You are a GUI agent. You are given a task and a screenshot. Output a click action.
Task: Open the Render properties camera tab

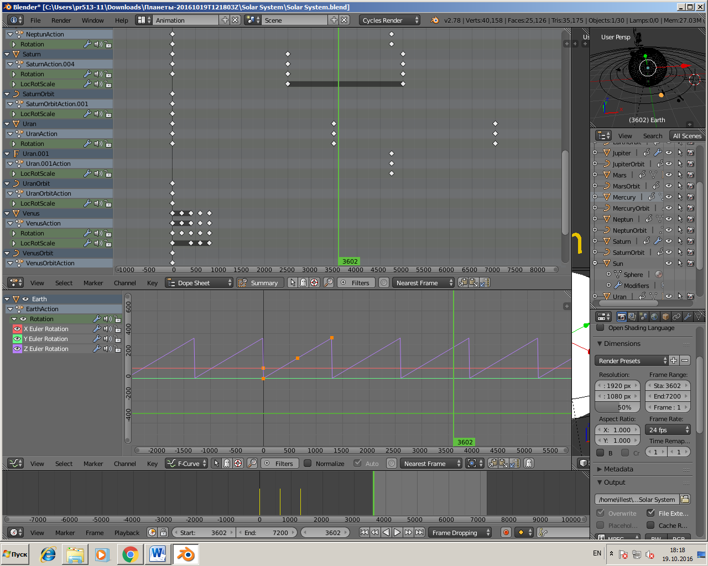coord(622,317)
